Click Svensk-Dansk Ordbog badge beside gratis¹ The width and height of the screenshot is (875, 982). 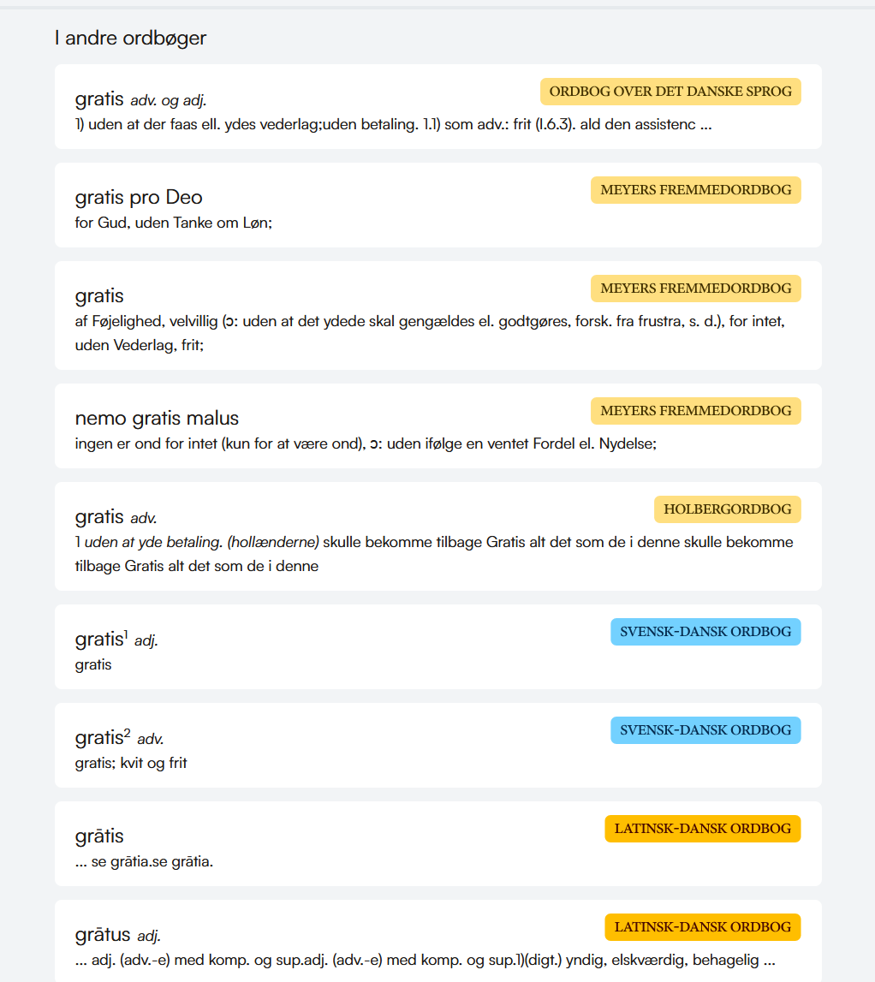pyautogui.click(x=705, y=632)
